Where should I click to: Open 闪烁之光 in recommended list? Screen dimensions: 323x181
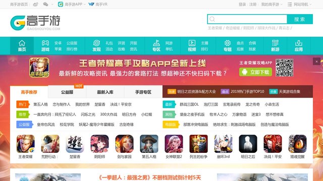click(88, 115)
